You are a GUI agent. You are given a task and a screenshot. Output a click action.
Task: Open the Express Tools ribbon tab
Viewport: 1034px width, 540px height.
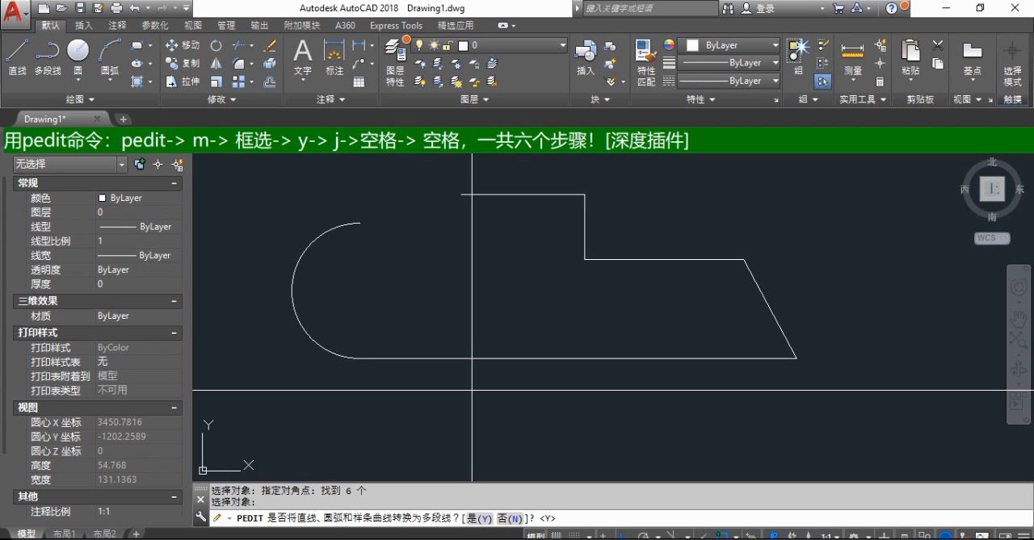[x=396, y=25]
